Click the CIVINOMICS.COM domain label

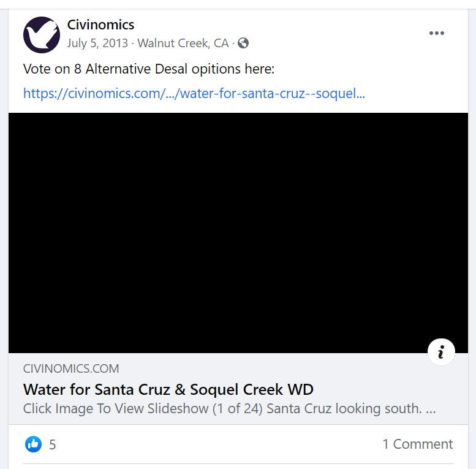(x=71, y=368)
